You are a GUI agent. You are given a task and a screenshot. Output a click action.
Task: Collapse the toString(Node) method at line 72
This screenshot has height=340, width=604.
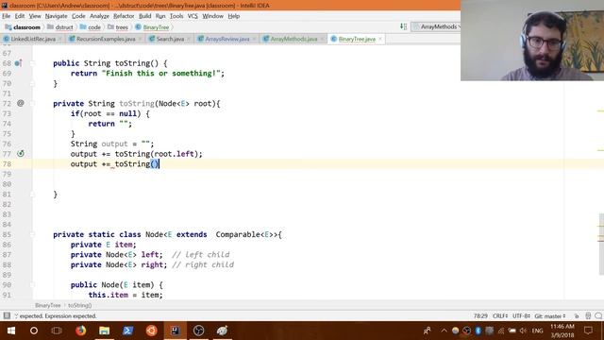(33, 103)
